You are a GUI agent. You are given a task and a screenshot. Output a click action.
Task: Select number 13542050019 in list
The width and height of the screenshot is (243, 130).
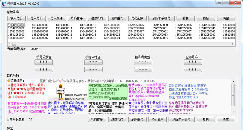[88, 38]
